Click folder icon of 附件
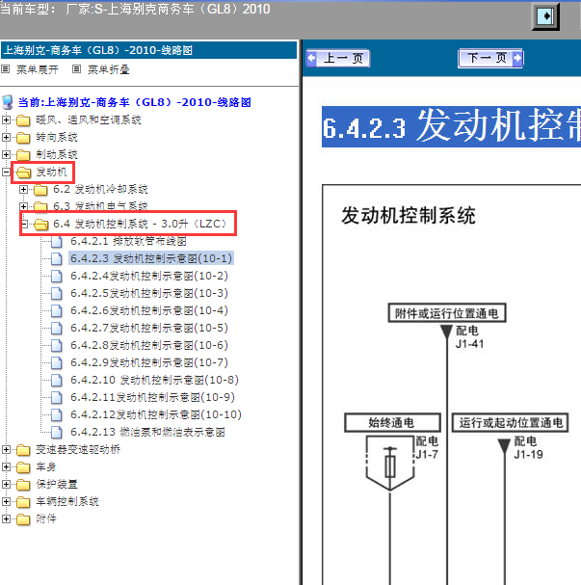Screen dimensions: 581x585 click(23, 519)
